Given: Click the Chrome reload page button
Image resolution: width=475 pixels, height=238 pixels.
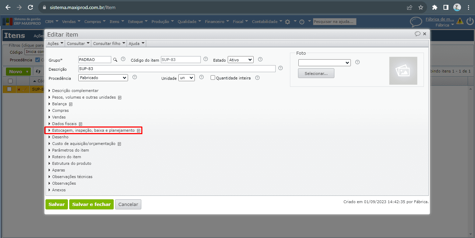Looking at the screenshot, I should pos(30,7).
